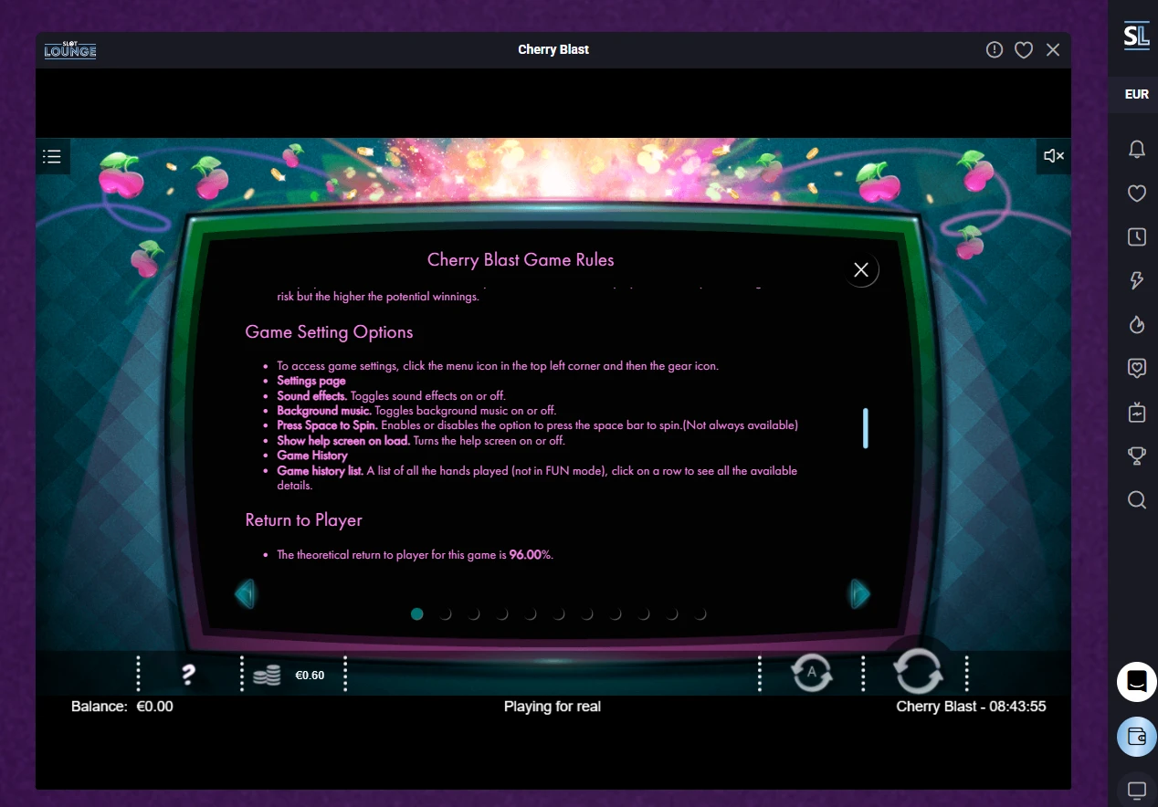Select the first page indicator dot

(417, 614)
